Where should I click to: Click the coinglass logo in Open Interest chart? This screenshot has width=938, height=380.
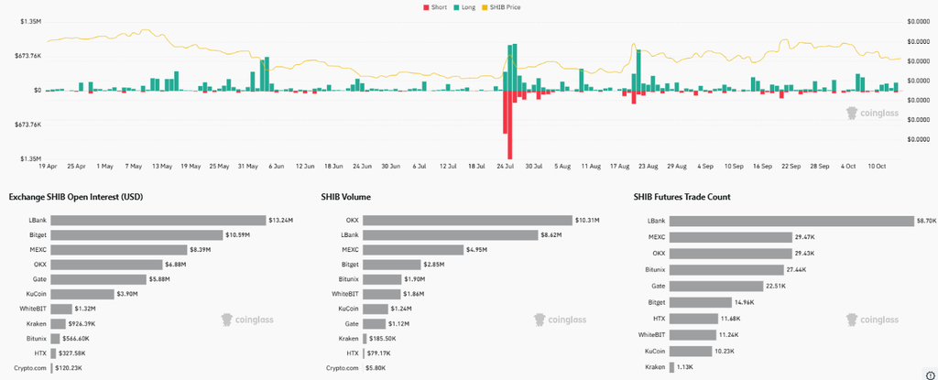click(247, 320)
